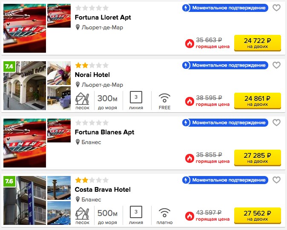Open Costa Brava Hotel title link

click(x=103, y=190)
